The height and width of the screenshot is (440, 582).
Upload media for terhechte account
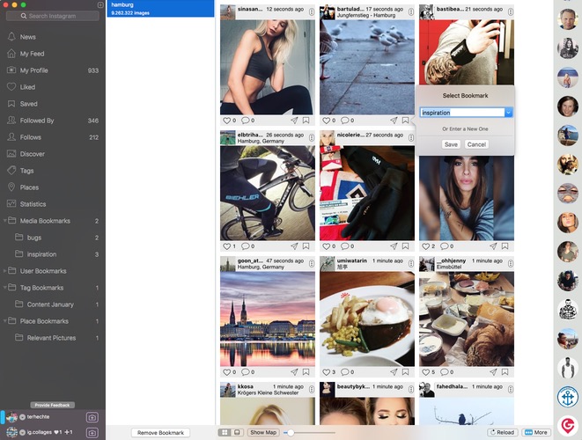(x=92, y=417)
